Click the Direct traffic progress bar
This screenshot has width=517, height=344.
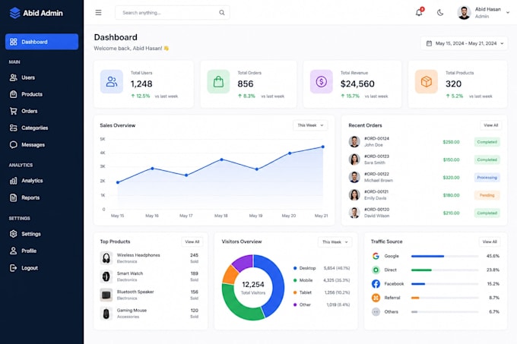coord(445,270)
